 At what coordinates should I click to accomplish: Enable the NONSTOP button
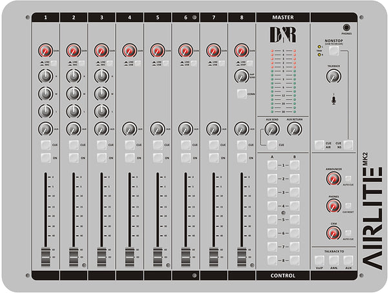[333, 50]
